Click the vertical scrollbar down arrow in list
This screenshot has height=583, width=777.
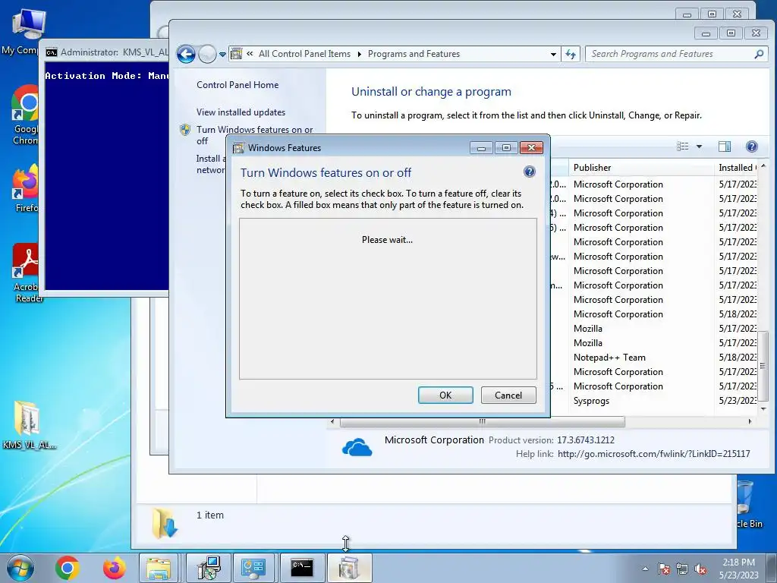pos(763,409)
